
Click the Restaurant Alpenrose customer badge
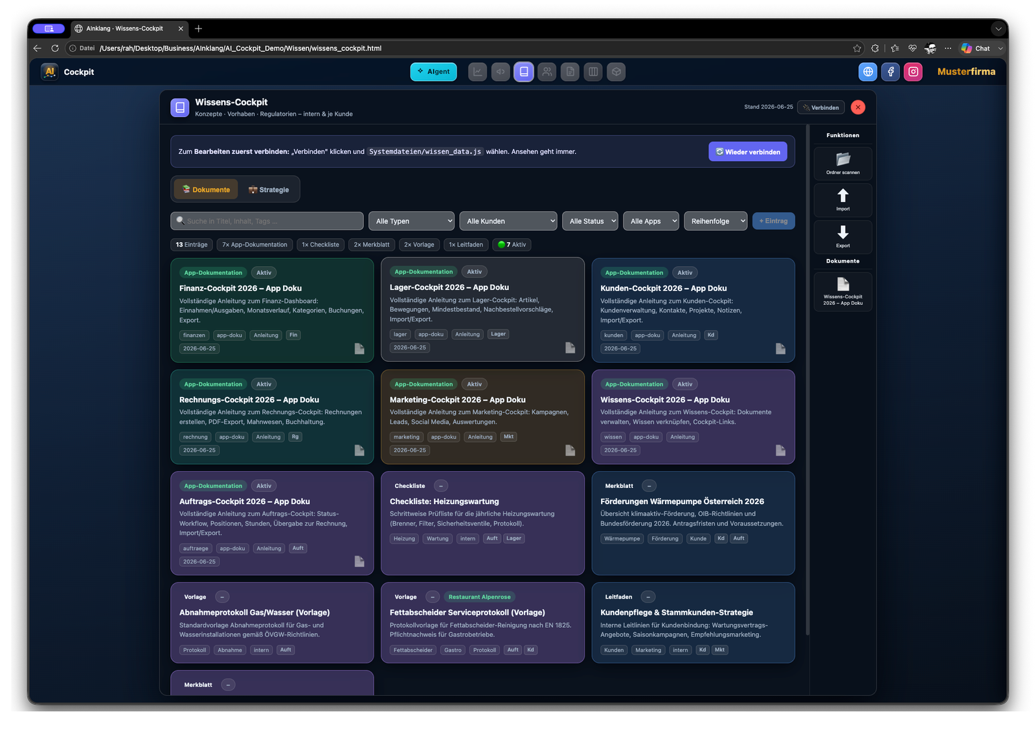480,597
